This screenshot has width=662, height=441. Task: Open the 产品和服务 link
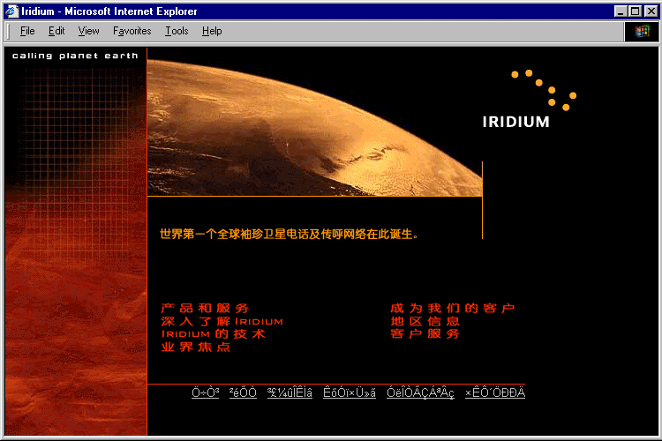coord(205,309)
